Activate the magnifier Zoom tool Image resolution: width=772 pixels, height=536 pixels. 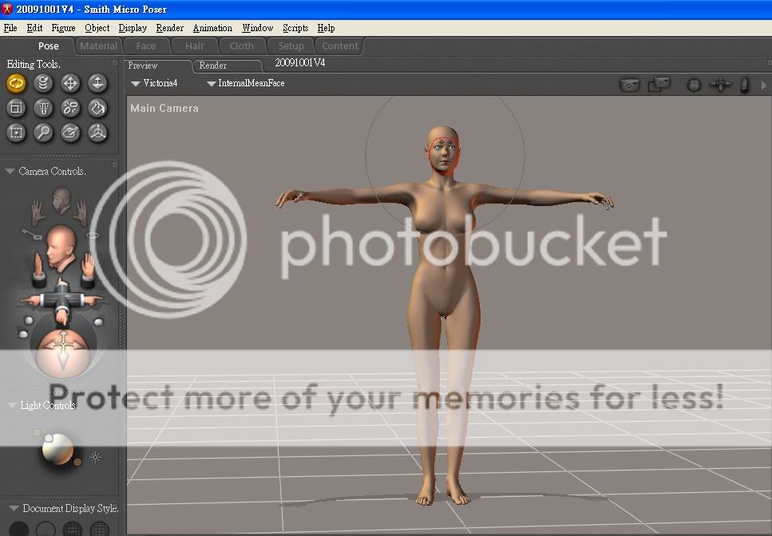pos(43,133)
